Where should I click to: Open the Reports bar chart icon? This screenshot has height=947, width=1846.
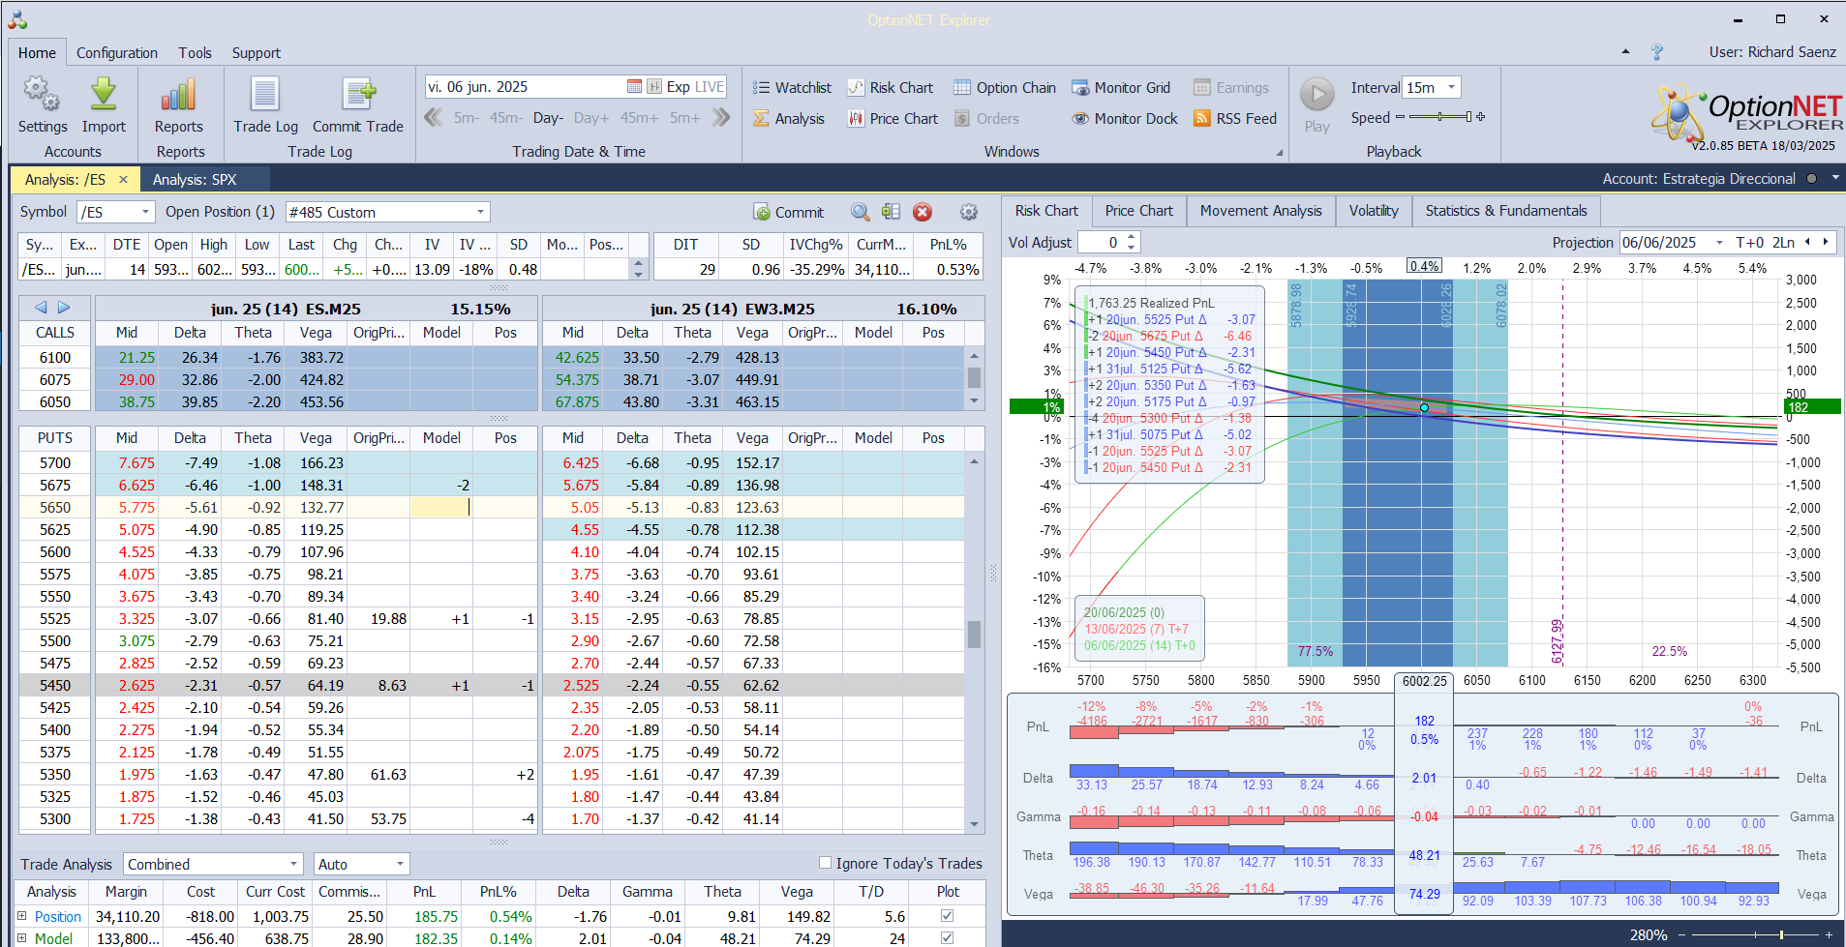click(x=179, y=95)
